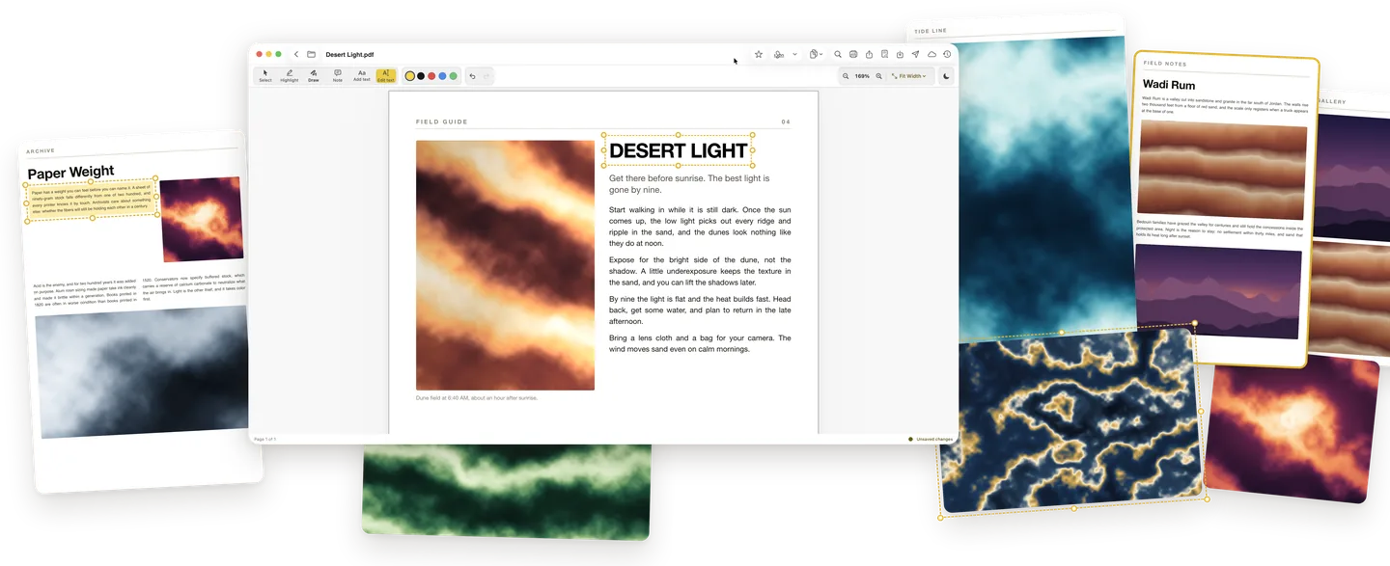Pick the green color swatch
This screenshot has width=1390, height=566.
(x=454, y=76)
